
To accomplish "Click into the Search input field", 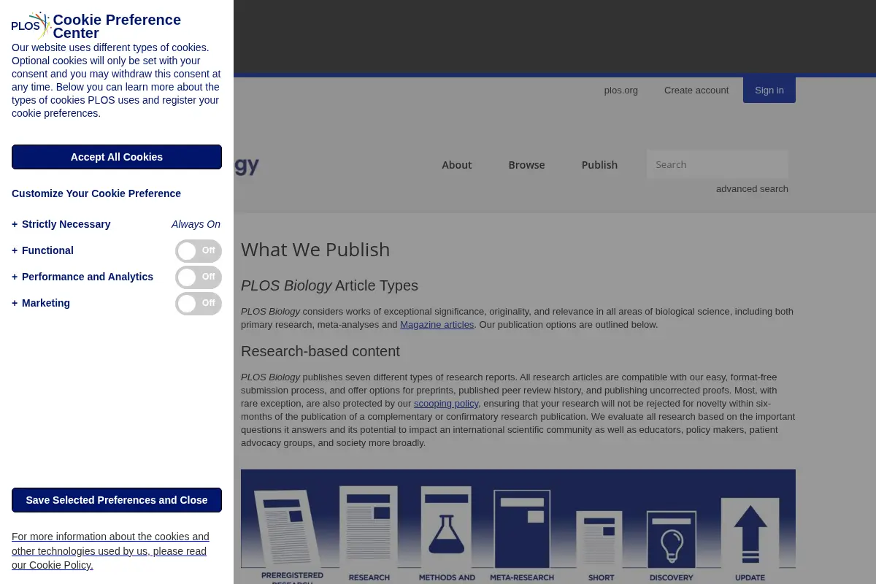I will (718, 164).
